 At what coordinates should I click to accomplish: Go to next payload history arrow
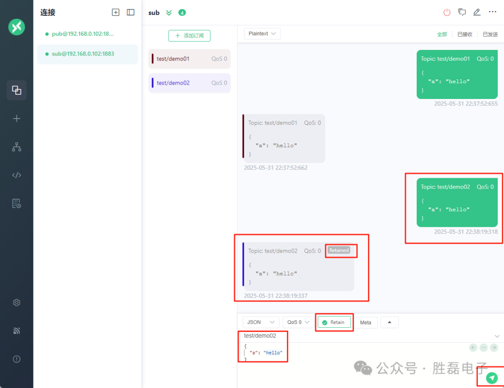tap(494, 347)
